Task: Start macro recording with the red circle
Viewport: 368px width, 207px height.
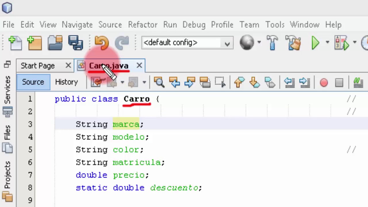Action: click(x=324, y=83)
